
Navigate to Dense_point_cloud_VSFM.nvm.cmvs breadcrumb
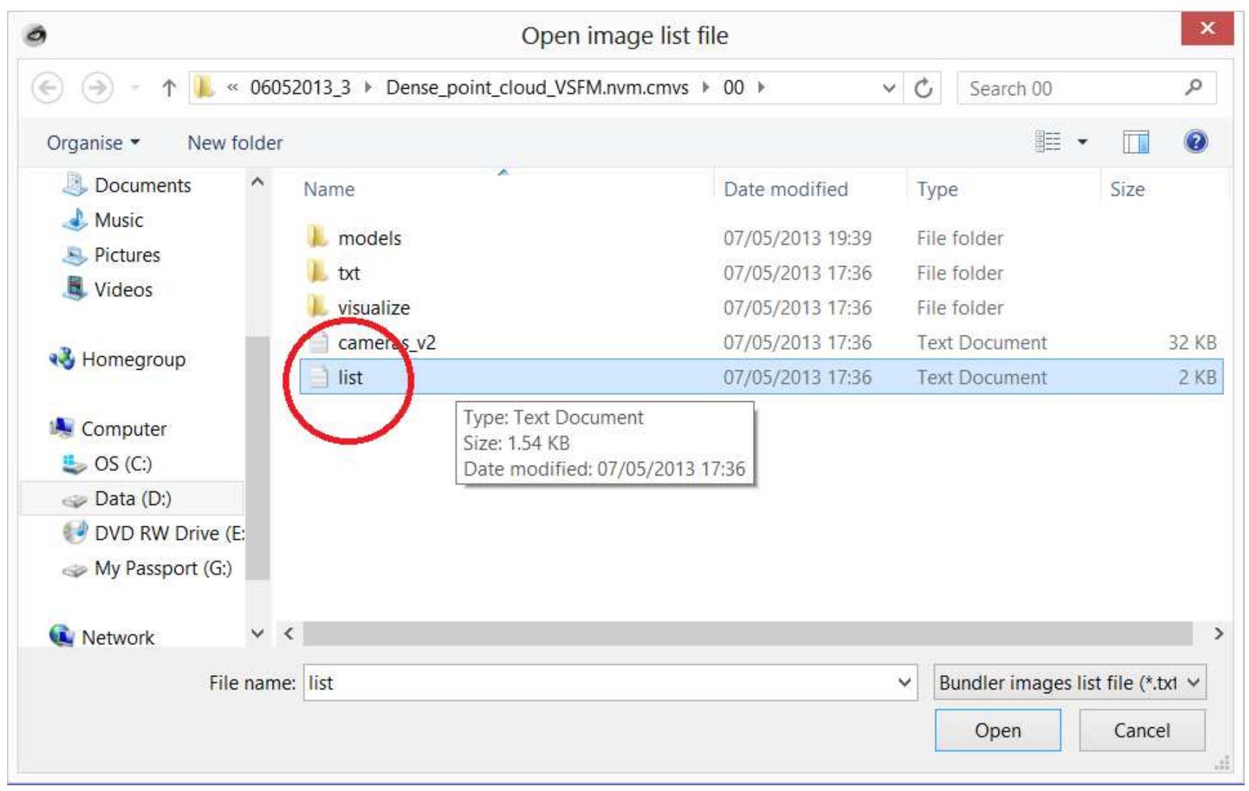click(x=533, y=89)
